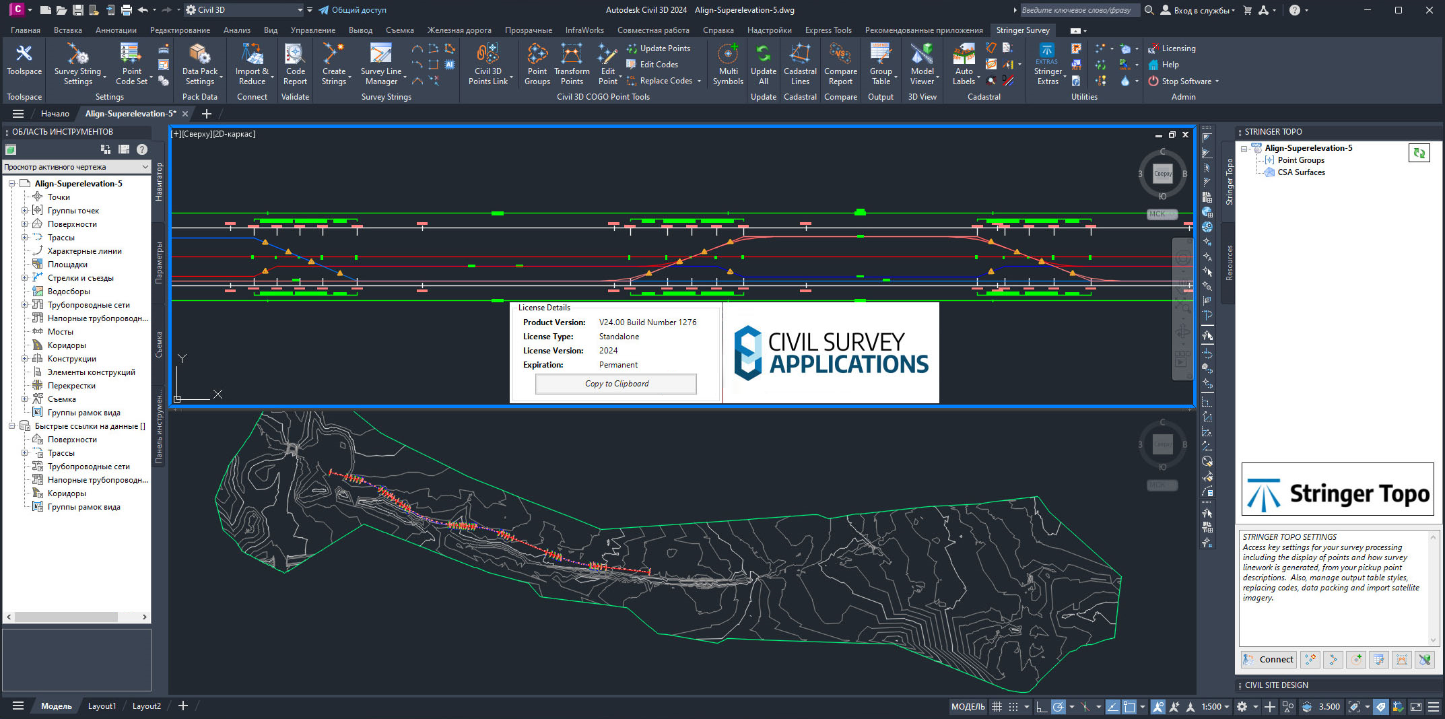
Task: Open Stringer Extras
Action: (x=1048, y=64)
